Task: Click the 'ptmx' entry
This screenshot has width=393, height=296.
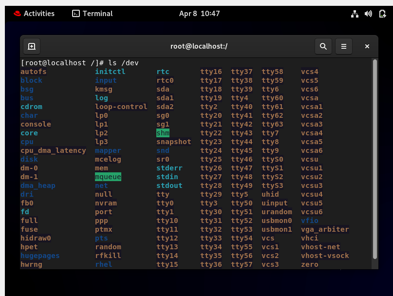Action: click(x=104, y=230)
